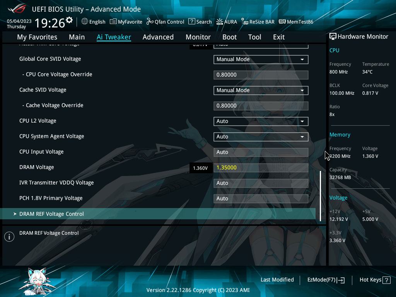Open the Cache SVID Voltage dropdown

(x=261, y=90)
